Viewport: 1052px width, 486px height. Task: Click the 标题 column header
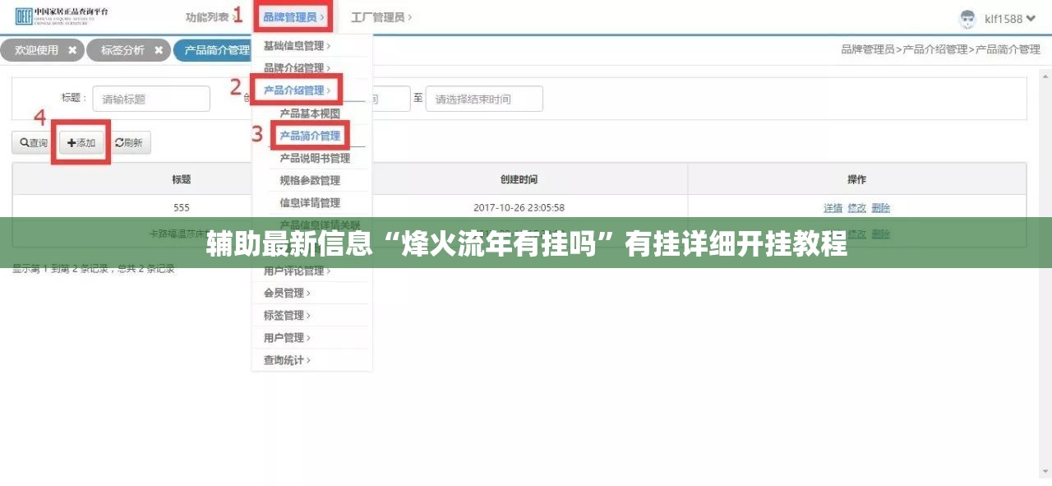coord(182,179)
